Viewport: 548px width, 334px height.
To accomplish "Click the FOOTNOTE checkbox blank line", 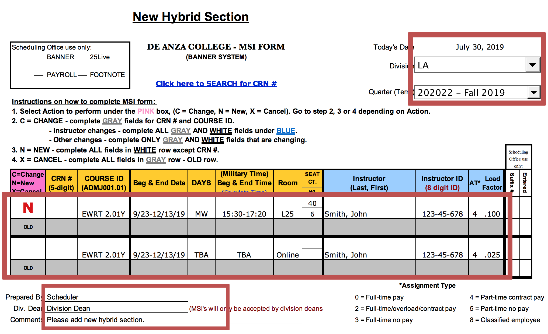I will pos(82,76).
